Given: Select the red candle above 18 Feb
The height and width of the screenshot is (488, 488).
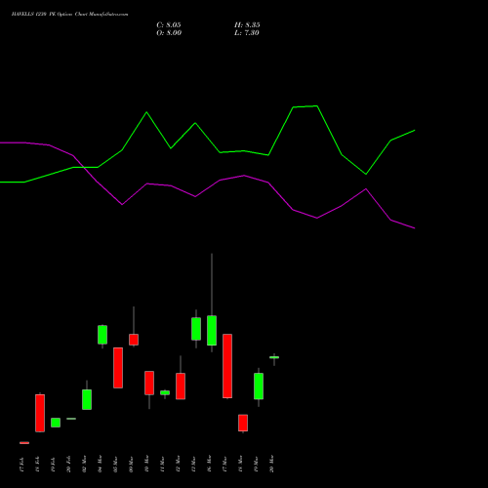Looking at the screenshot, I should pyautogui.click(x=40, y=413).
